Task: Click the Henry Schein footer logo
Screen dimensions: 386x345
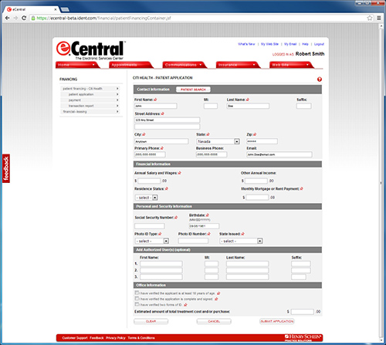Action: [x=303, y=338]
